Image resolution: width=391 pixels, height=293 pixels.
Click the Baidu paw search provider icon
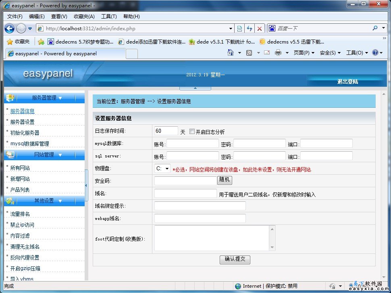pos(272,28)
